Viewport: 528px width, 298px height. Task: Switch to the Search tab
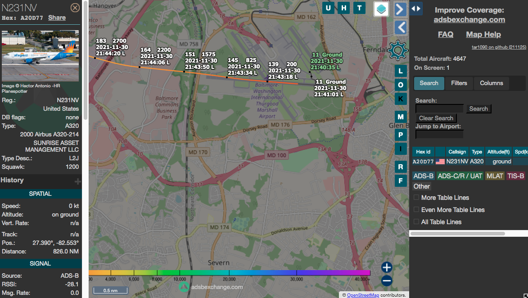coord(429,83)
